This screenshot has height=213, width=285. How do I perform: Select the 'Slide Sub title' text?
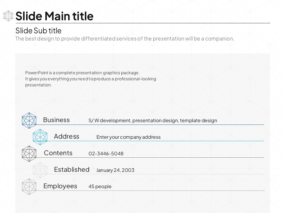pyautogui.click(x=38, y=30)
